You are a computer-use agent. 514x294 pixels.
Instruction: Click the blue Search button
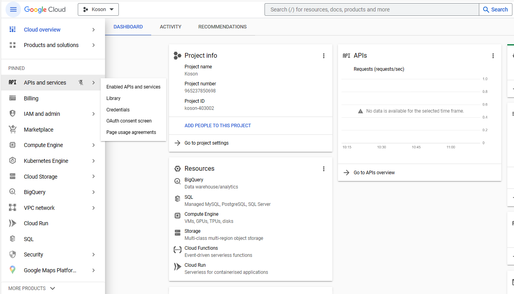coord(495,9)
